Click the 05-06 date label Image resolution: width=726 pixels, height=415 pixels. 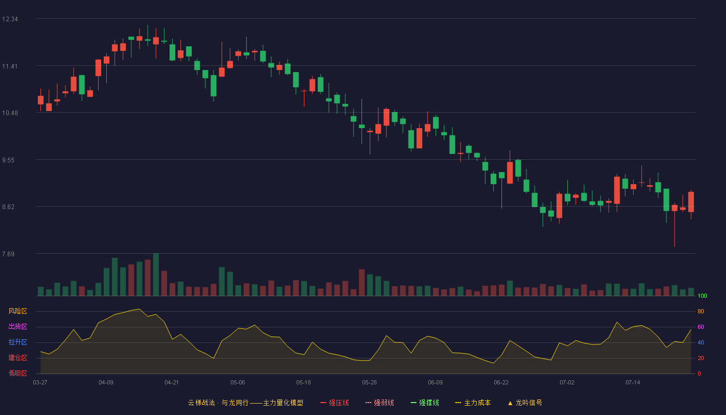(x=238, y=382)
